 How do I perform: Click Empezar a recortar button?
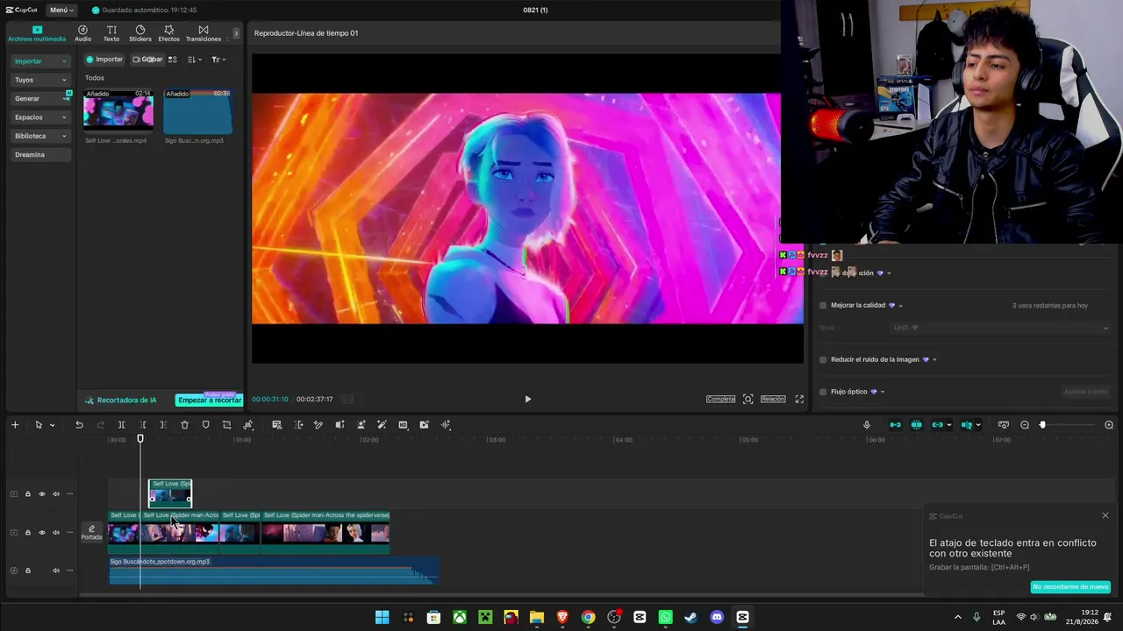click(x=209, y=401)
